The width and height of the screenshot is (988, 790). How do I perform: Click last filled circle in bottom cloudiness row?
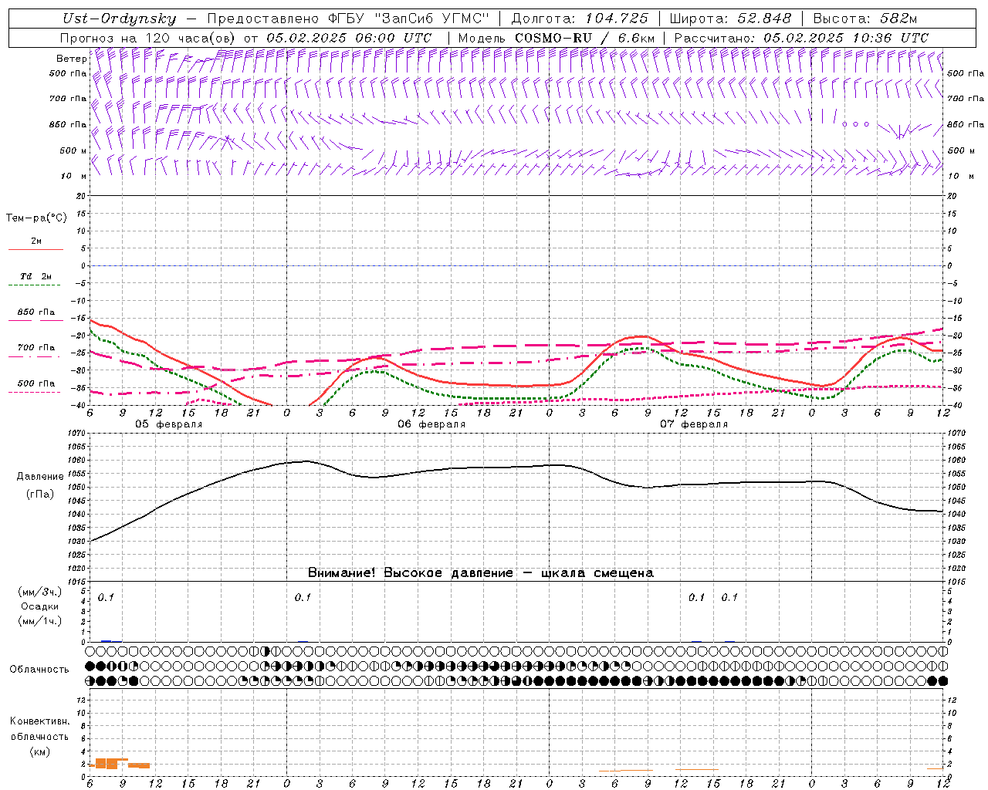pos(942,680)
